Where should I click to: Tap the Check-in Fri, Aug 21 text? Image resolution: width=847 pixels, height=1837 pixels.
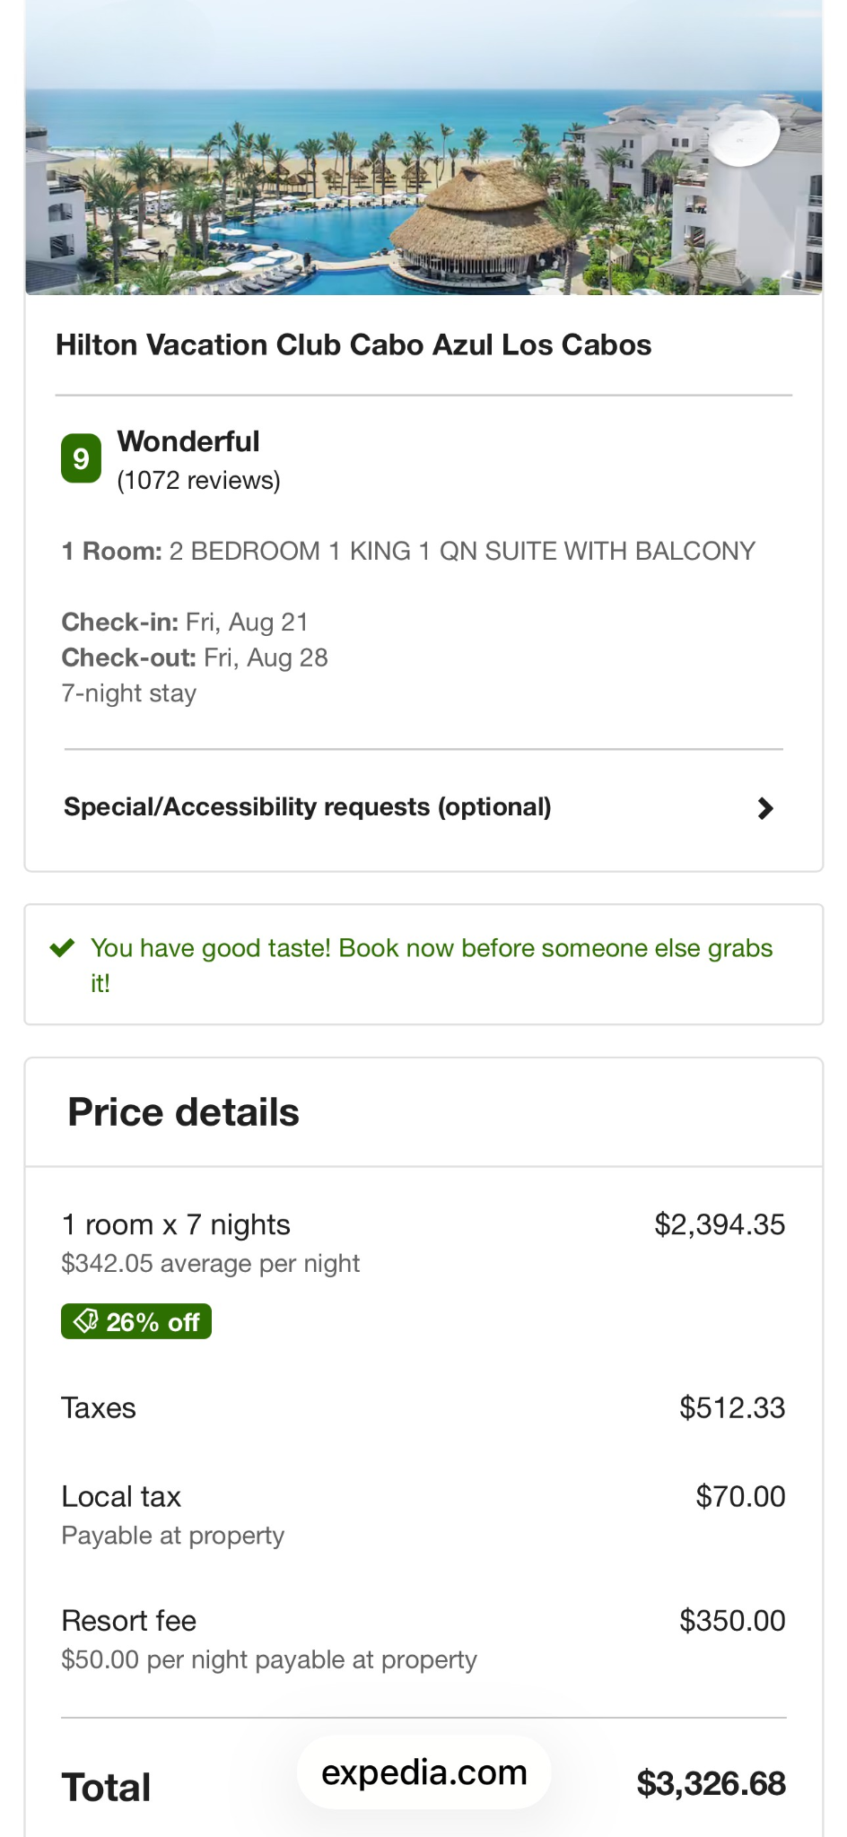(x=185, y=622)
